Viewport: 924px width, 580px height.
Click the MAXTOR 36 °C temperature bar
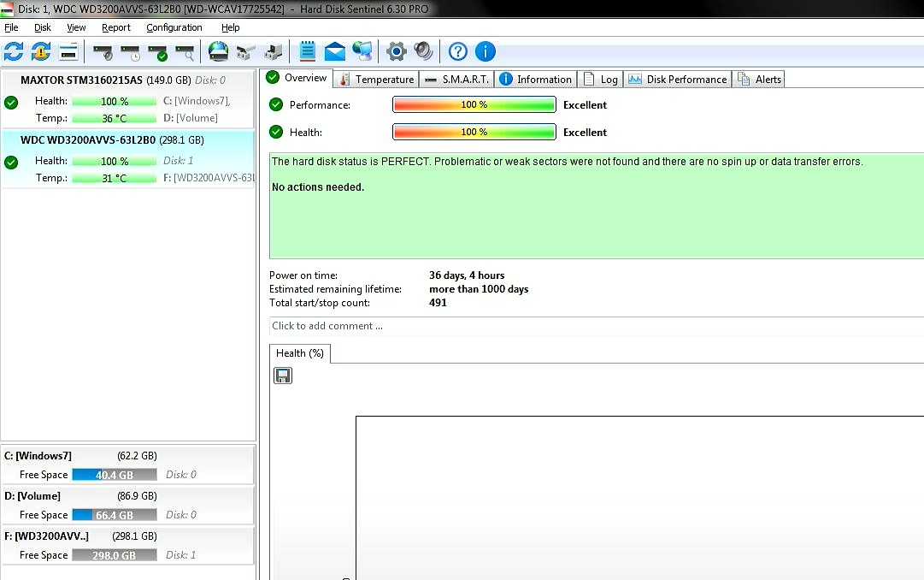115,118
